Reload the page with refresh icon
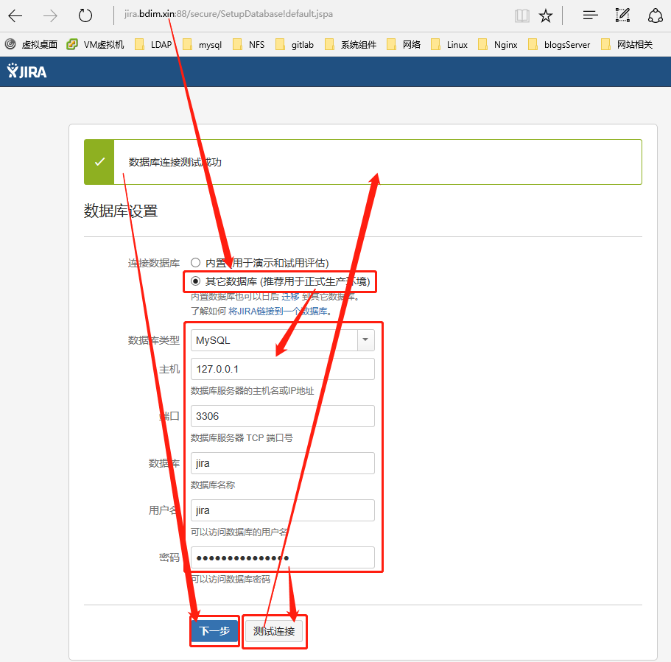This screenshot has height=662, width=671. 85,15
